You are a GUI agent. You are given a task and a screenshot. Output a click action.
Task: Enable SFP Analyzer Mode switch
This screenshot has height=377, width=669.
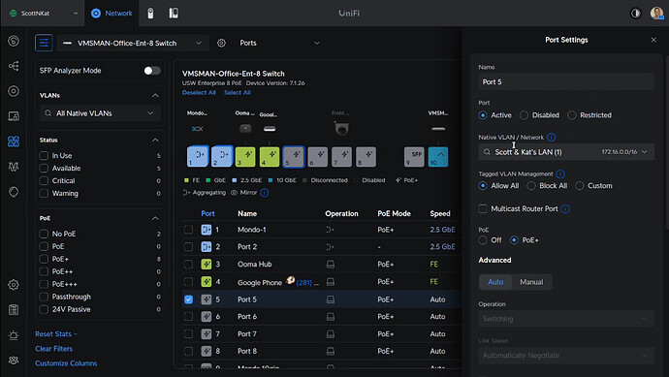pos(152,71)
